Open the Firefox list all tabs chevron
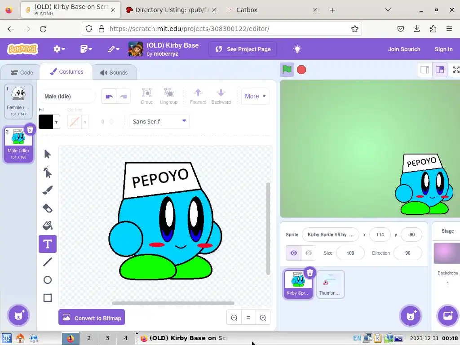The width and height of the screenshot is (460, 345). pos(388,10)
